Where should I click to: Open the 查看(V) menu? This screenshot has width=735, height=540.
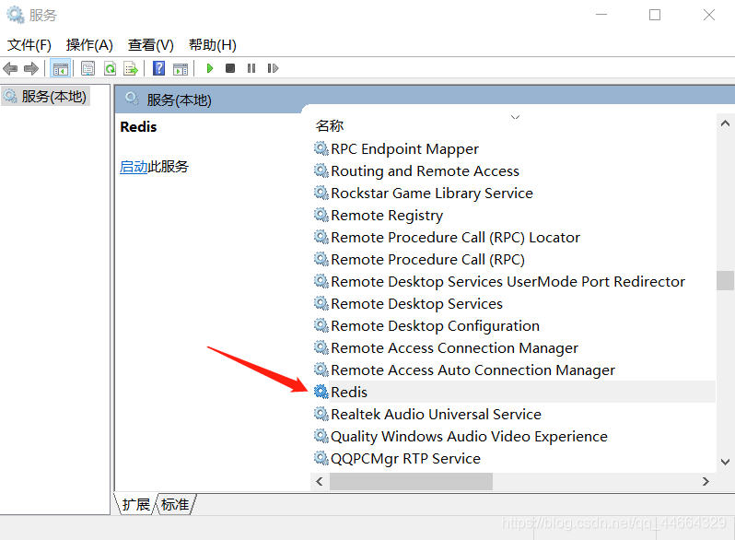tap(151, 44)
